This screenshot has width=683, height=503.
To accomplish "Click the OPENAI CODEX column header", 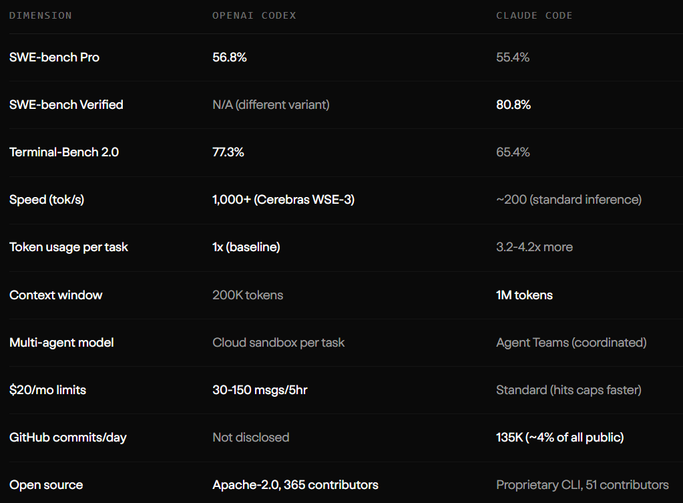I will [254, 15].
